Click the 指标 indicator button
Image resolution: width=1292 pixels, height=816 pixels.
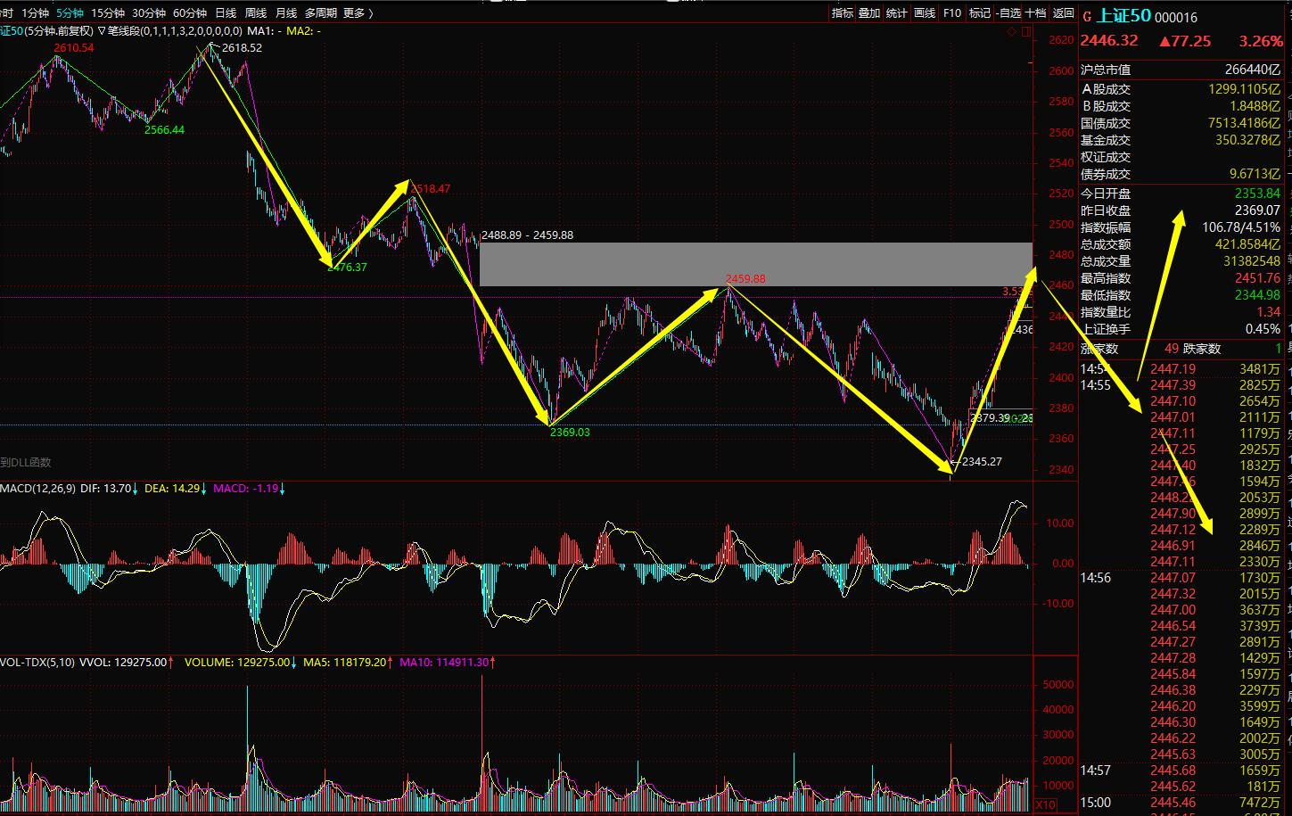tap(843, 13)
